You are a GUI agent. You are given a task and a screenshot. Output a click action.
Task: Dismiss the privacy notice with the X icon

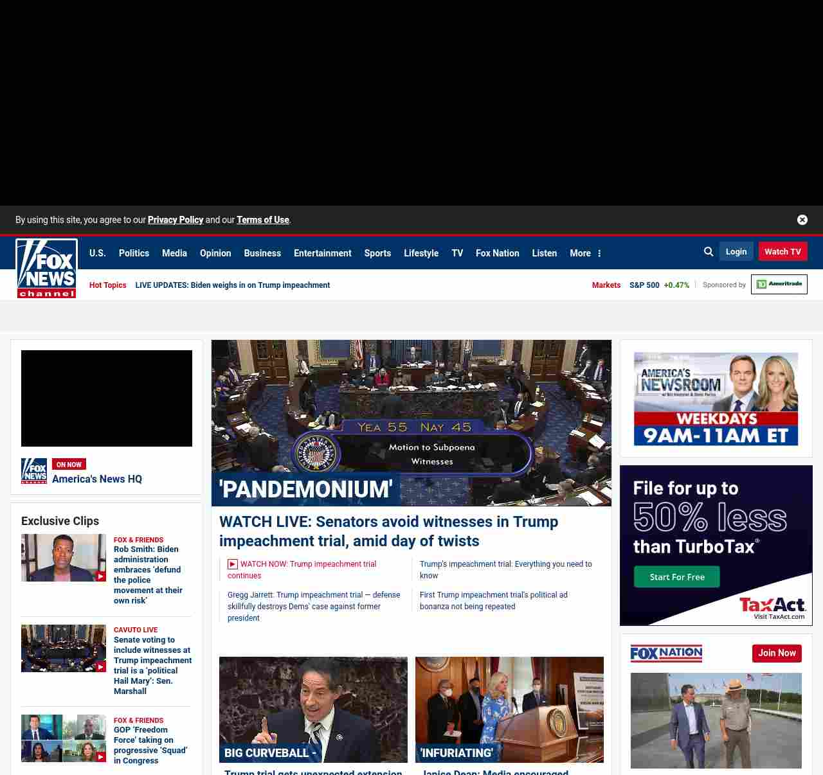tap(802, 220)
